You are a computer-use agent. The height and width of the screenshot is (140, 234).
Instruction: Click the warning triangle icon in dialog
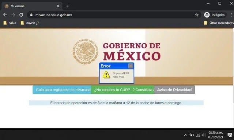tap(106, 75)
